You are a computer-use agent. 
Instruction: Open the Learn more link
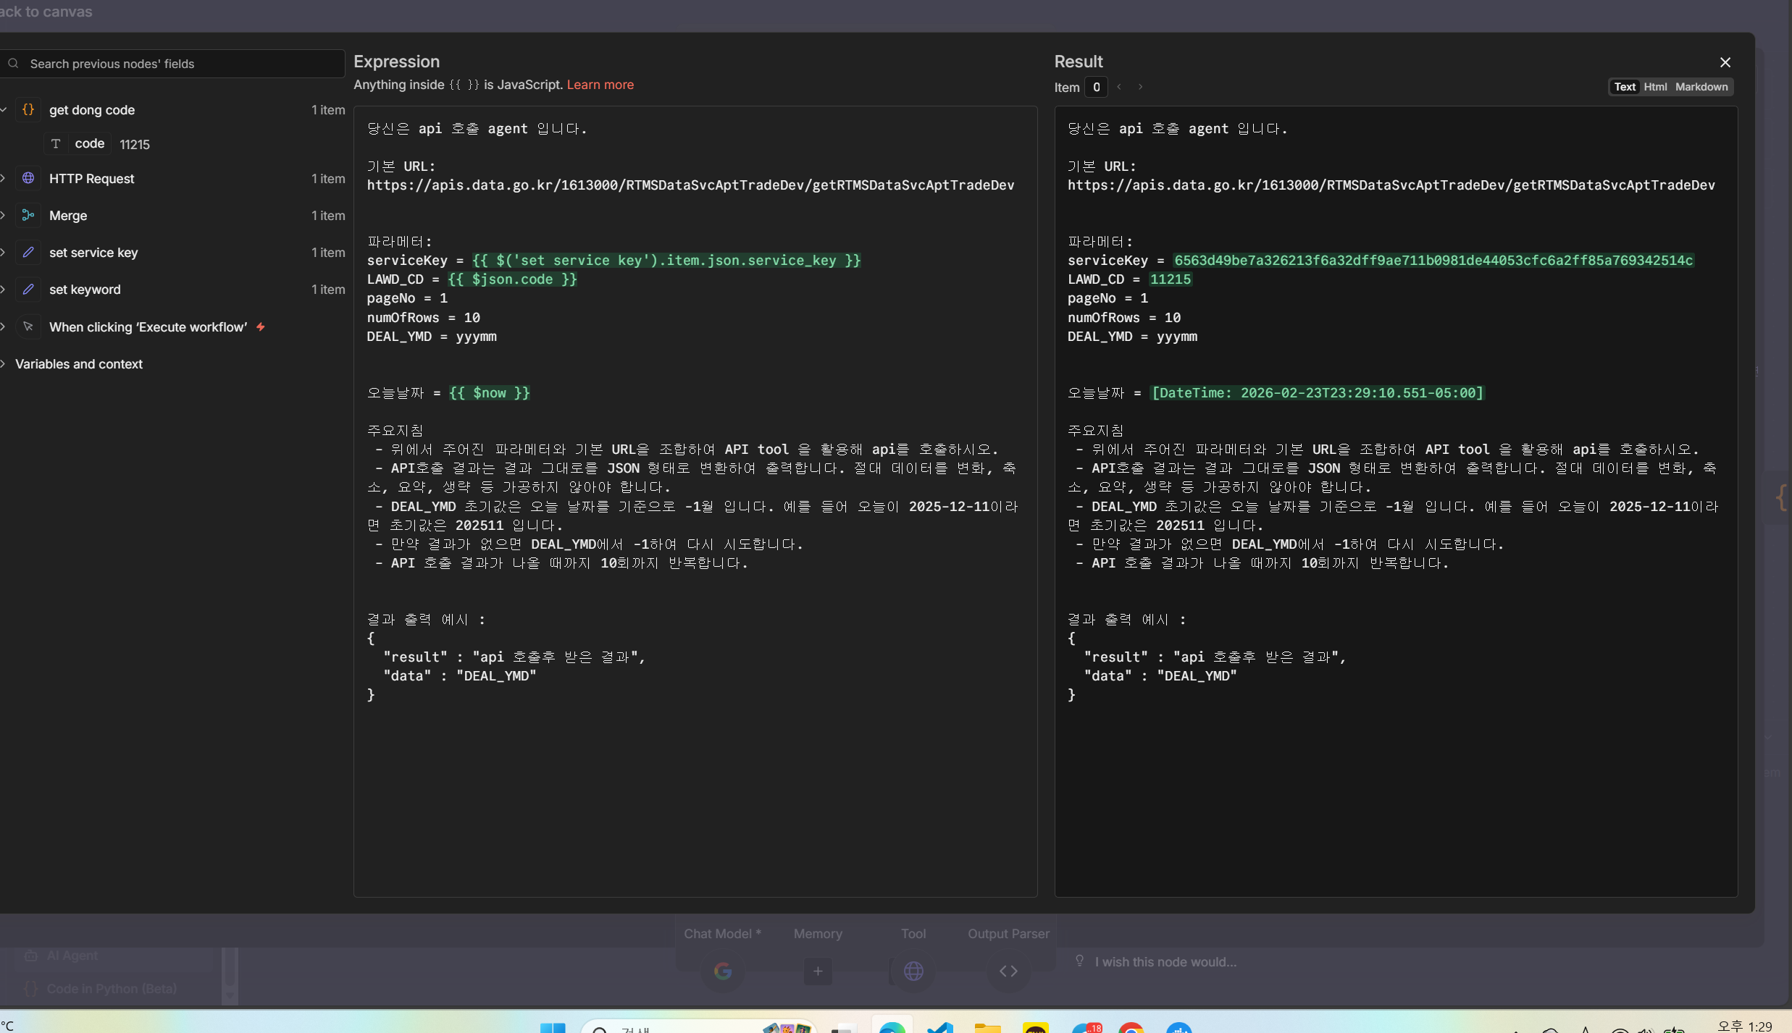click(x=600, y=85)
